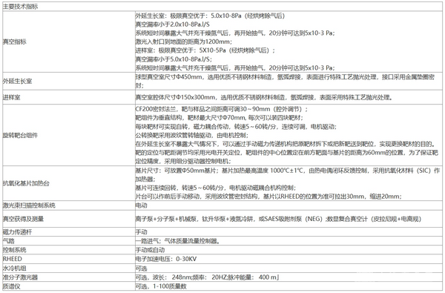This screenshot has height=293, width=445.
Task: Click value 电动 for laser scan system
Action: click(142, 205)
